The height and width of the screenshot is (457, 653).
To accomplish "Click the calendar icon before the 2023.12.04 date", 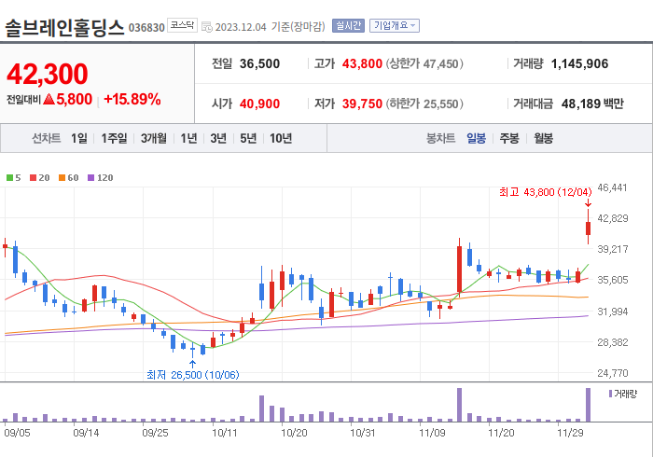I will click(x=207, y=27).
